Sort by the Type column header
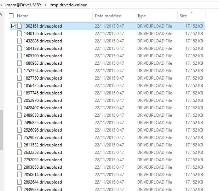The image size is (219, 191). pos(142,16)
